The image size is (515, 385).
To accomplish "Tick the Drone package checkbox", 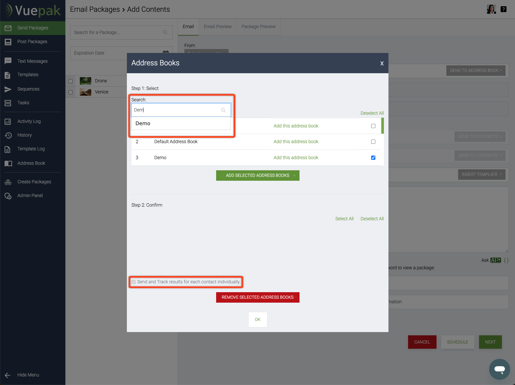I will [70, 81].
